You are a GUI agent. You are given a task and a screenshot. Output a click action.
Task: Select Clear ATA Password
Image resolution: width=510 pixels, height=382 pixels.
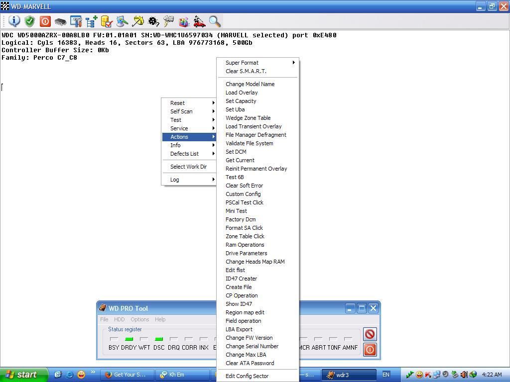(258, 363)
